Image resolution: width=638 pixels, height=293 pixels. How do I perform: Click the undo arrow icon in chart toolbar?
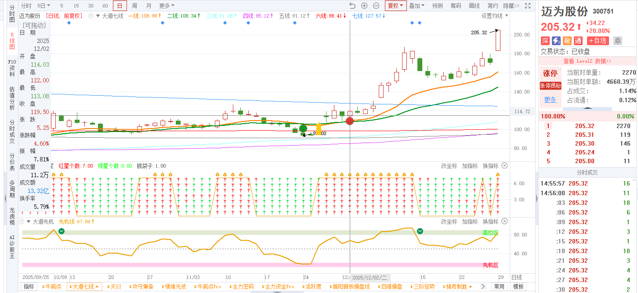[352, 6]
